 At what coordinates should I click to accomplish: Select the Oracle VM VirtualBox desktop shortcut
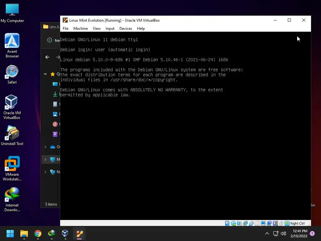click(x=12, y=107)
